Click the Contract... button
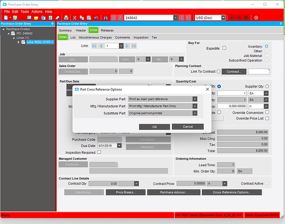The height and width of the screenshot is (224, 285). [234, 72]
